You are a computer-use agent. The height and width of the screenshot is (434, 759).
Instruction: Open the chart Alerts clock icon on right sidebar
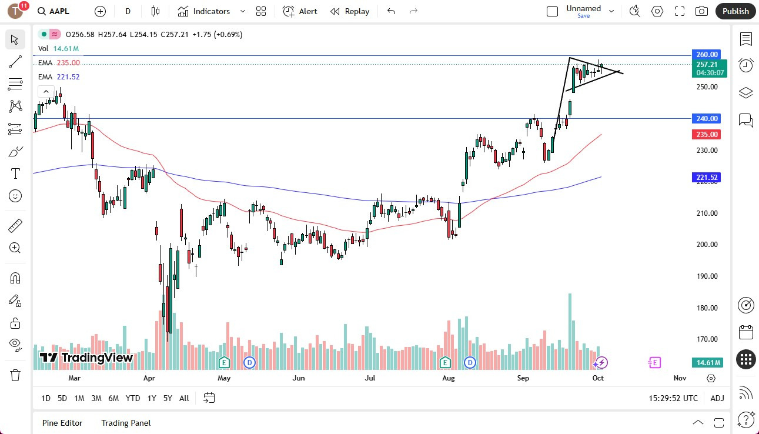(x=745, y=65)
